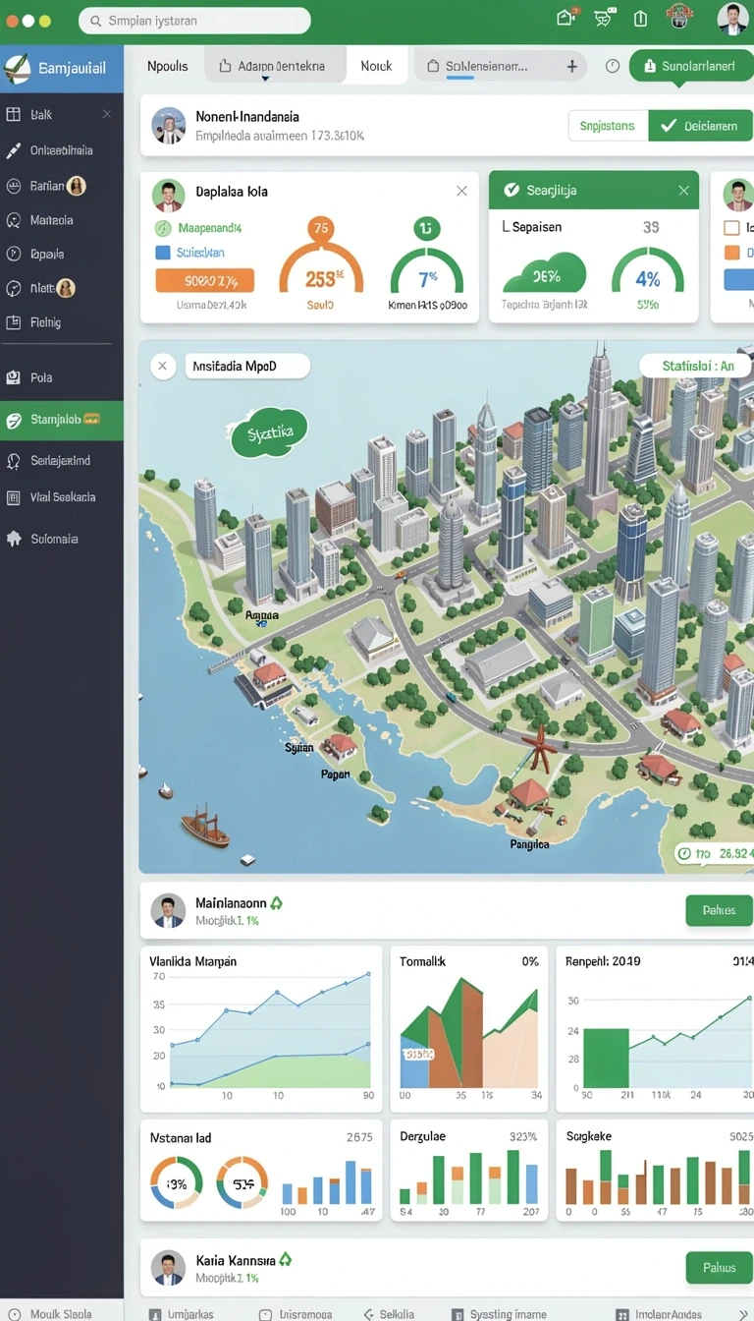Toggle the empty checkbox in rightmost card
Image resolution: width=754 pixels, height=1321 pixels.
pos(731,228)
